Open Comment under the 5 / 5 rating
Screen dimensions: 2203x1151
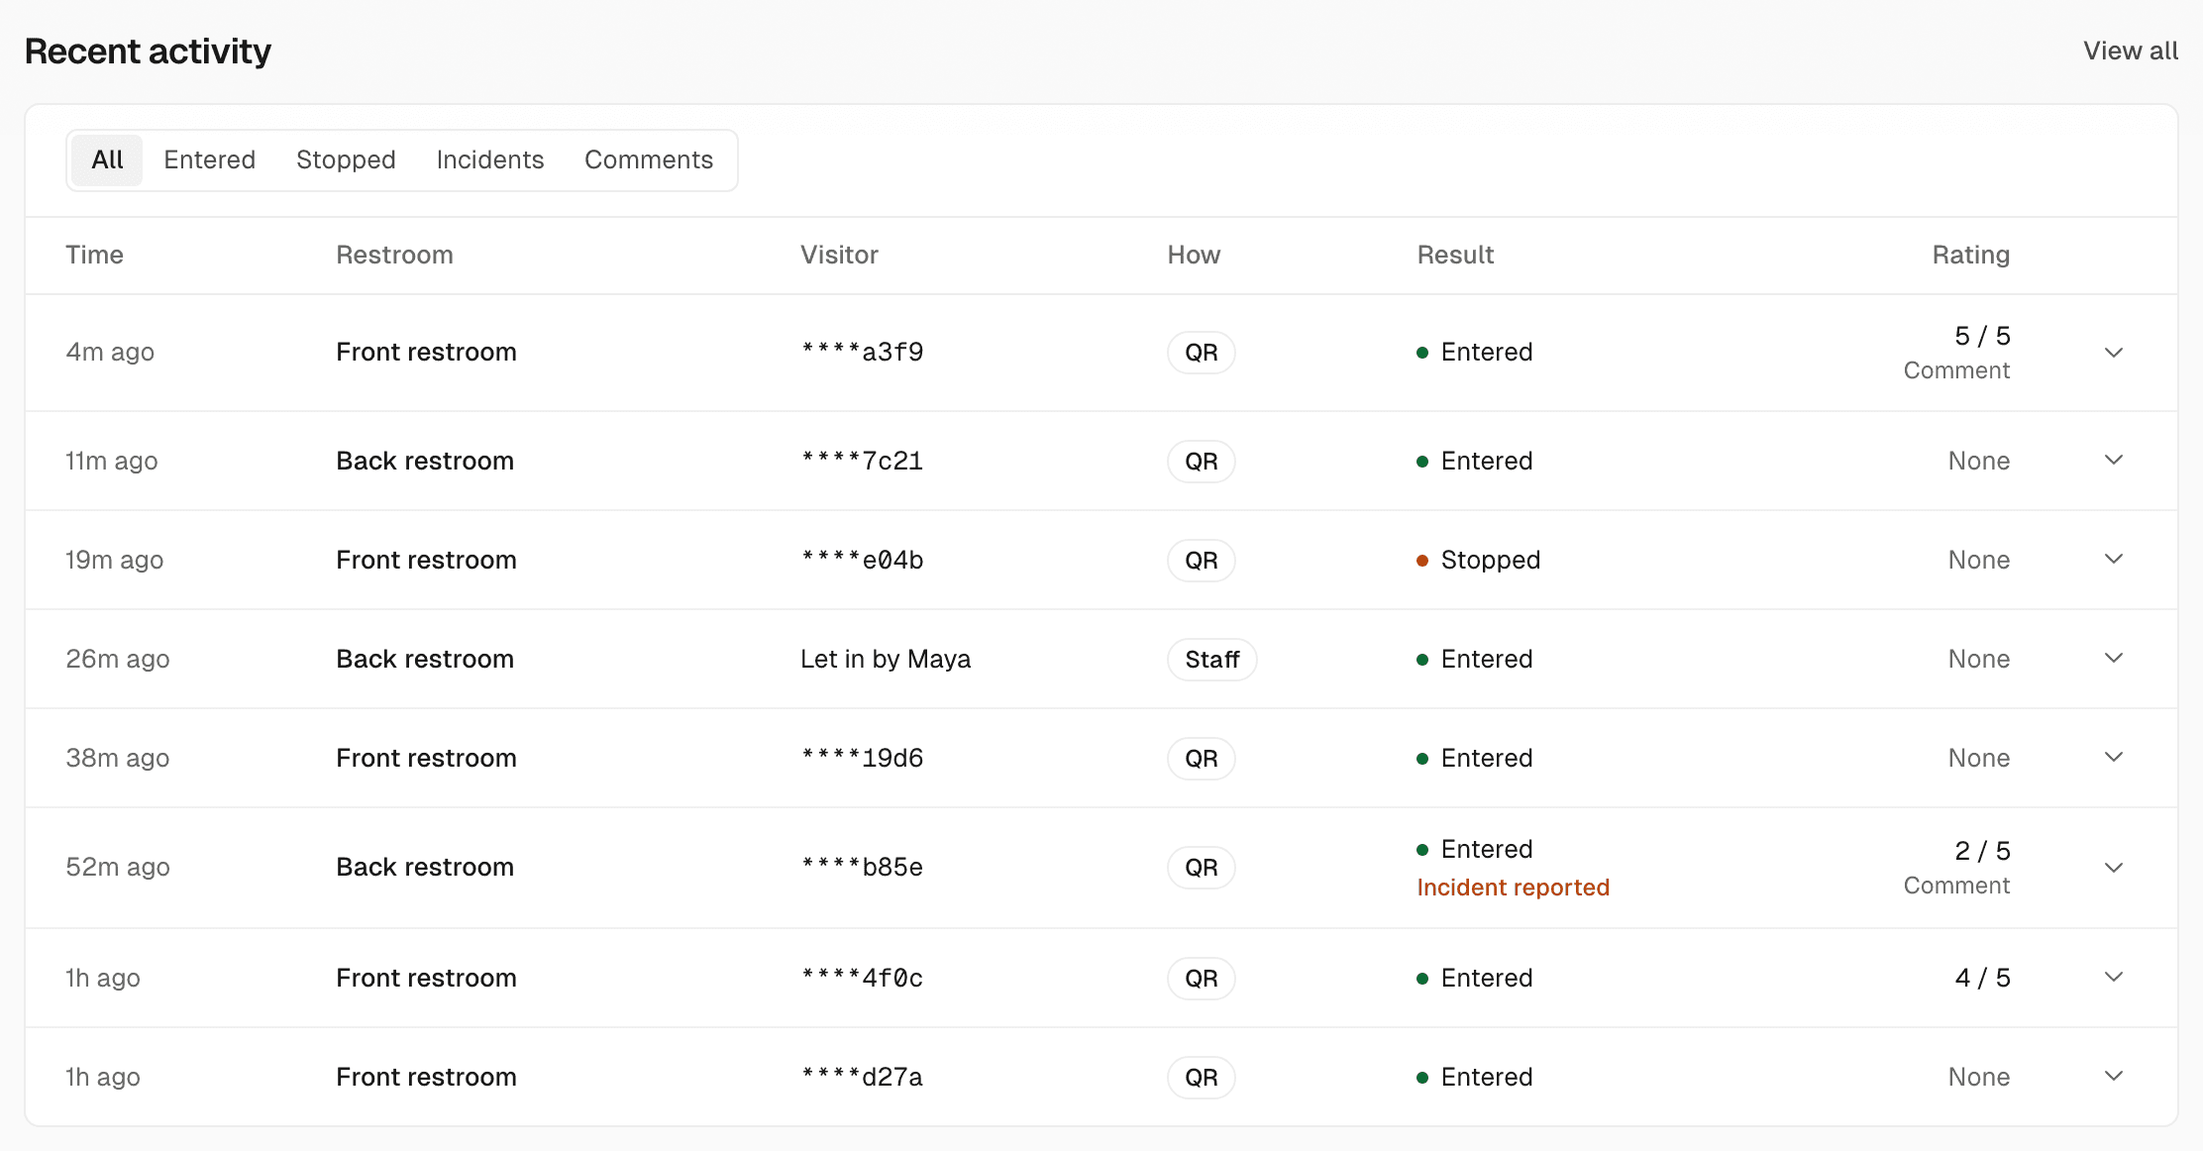pos(1956,370)
